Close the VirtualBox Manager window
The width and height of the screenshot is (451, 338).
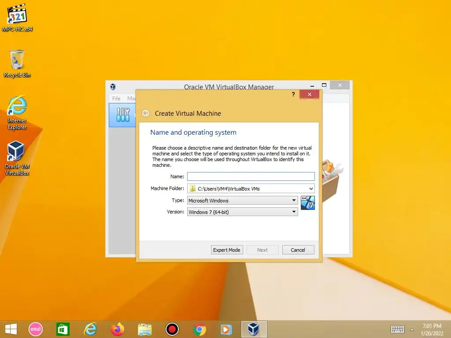point(340,85)
